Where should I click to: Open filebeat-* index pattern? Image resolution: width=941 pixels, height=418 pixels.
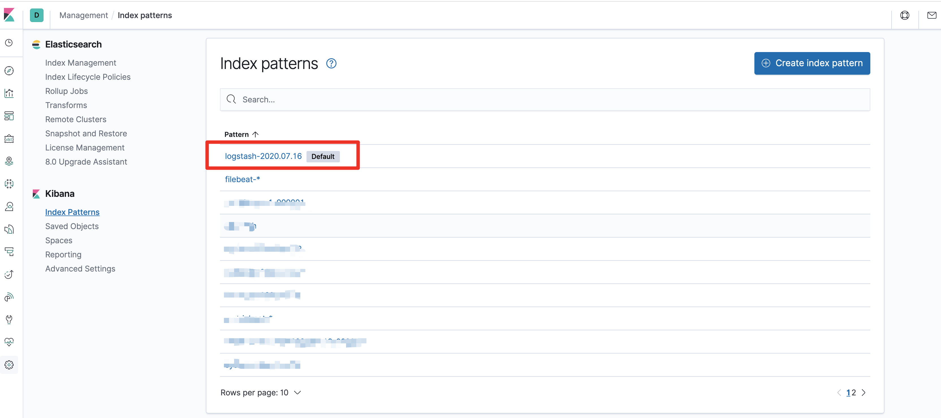(x=242, y=179)
